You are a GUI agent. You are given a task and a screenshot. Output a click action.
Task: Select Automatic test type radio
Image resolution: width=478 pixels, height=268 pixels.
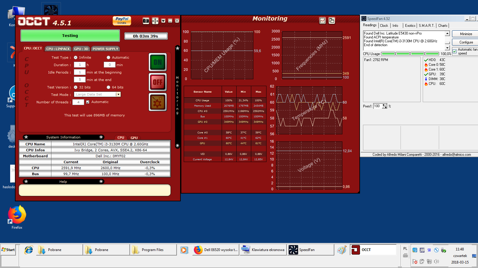click(108, 57)
